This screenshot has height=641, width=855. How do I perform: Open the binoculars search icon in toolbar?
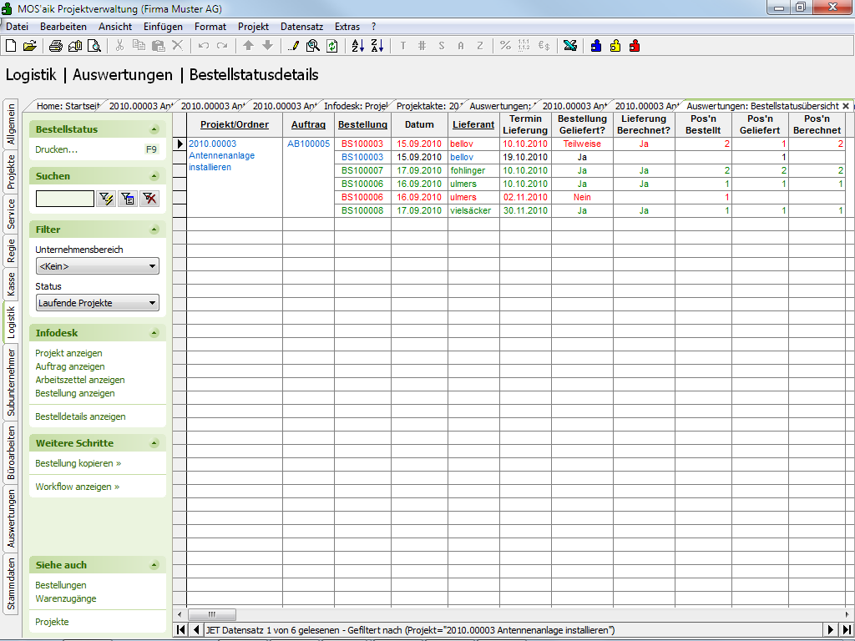pyautogui.click(x=313, y=47)
